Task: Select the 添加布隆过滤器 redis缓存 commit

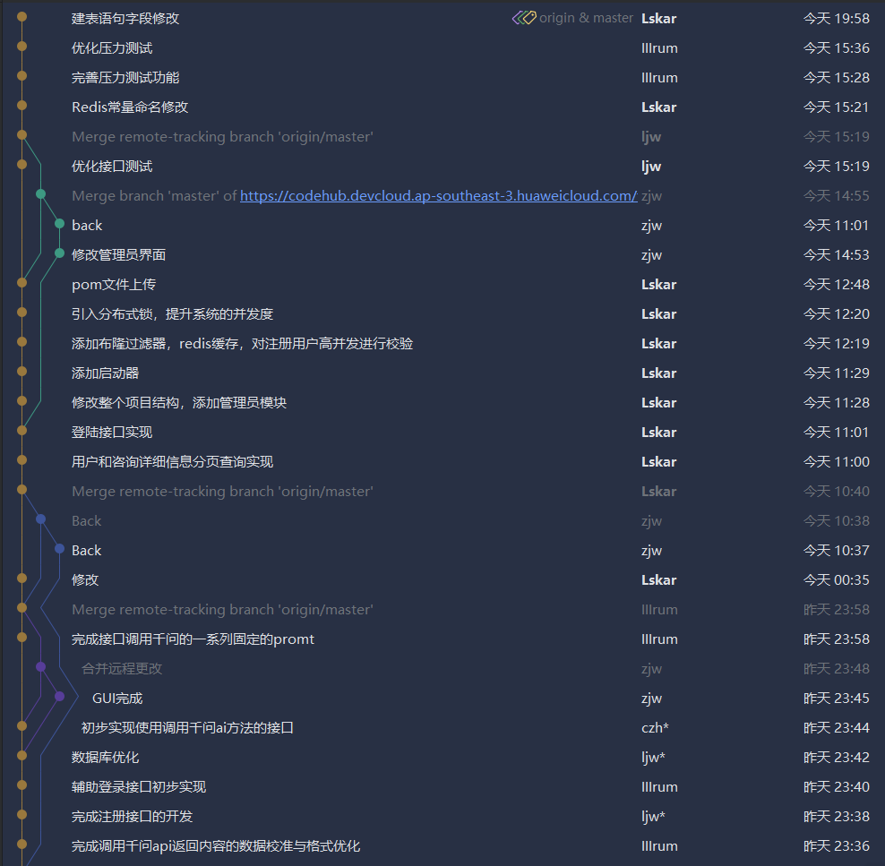Action: tap(242, 344)
